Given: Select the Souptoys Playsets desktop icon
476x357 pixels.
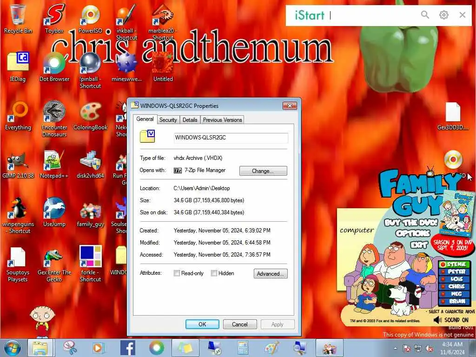Looking at the screenshot, I should click(18, 264).
